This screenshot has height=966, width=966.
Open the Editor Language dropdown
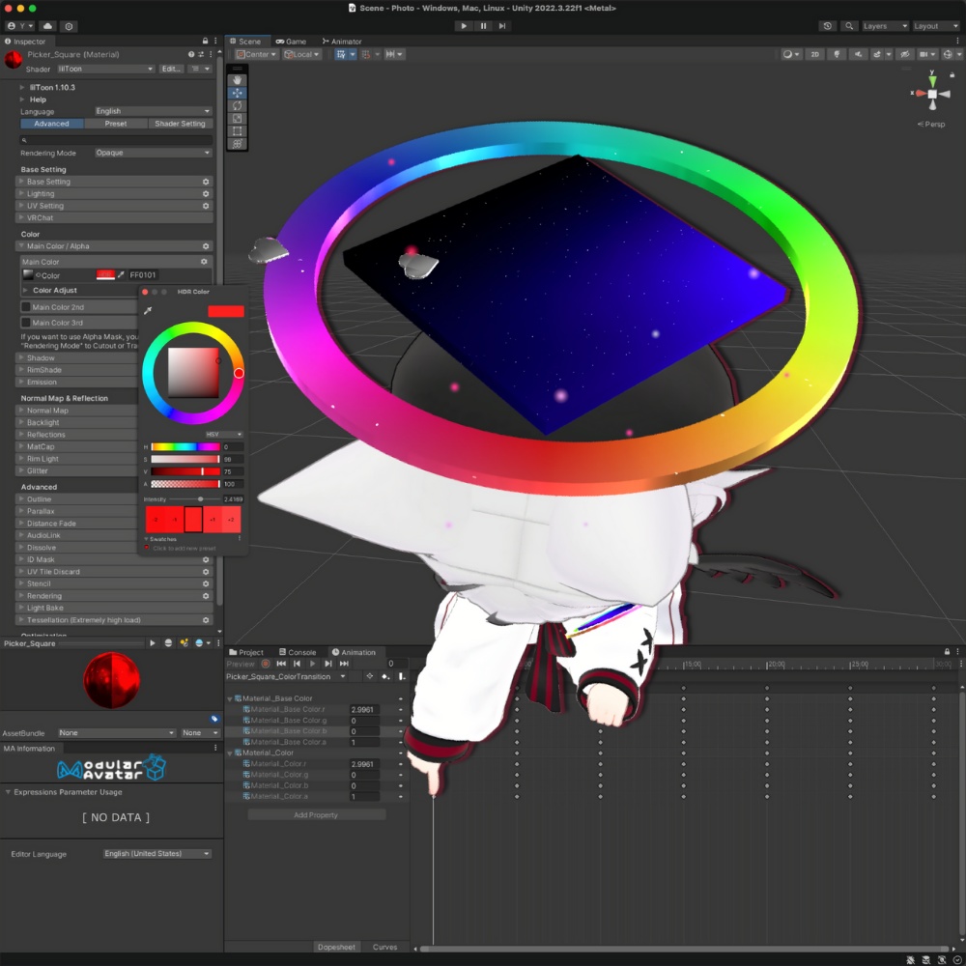point(157,853)
